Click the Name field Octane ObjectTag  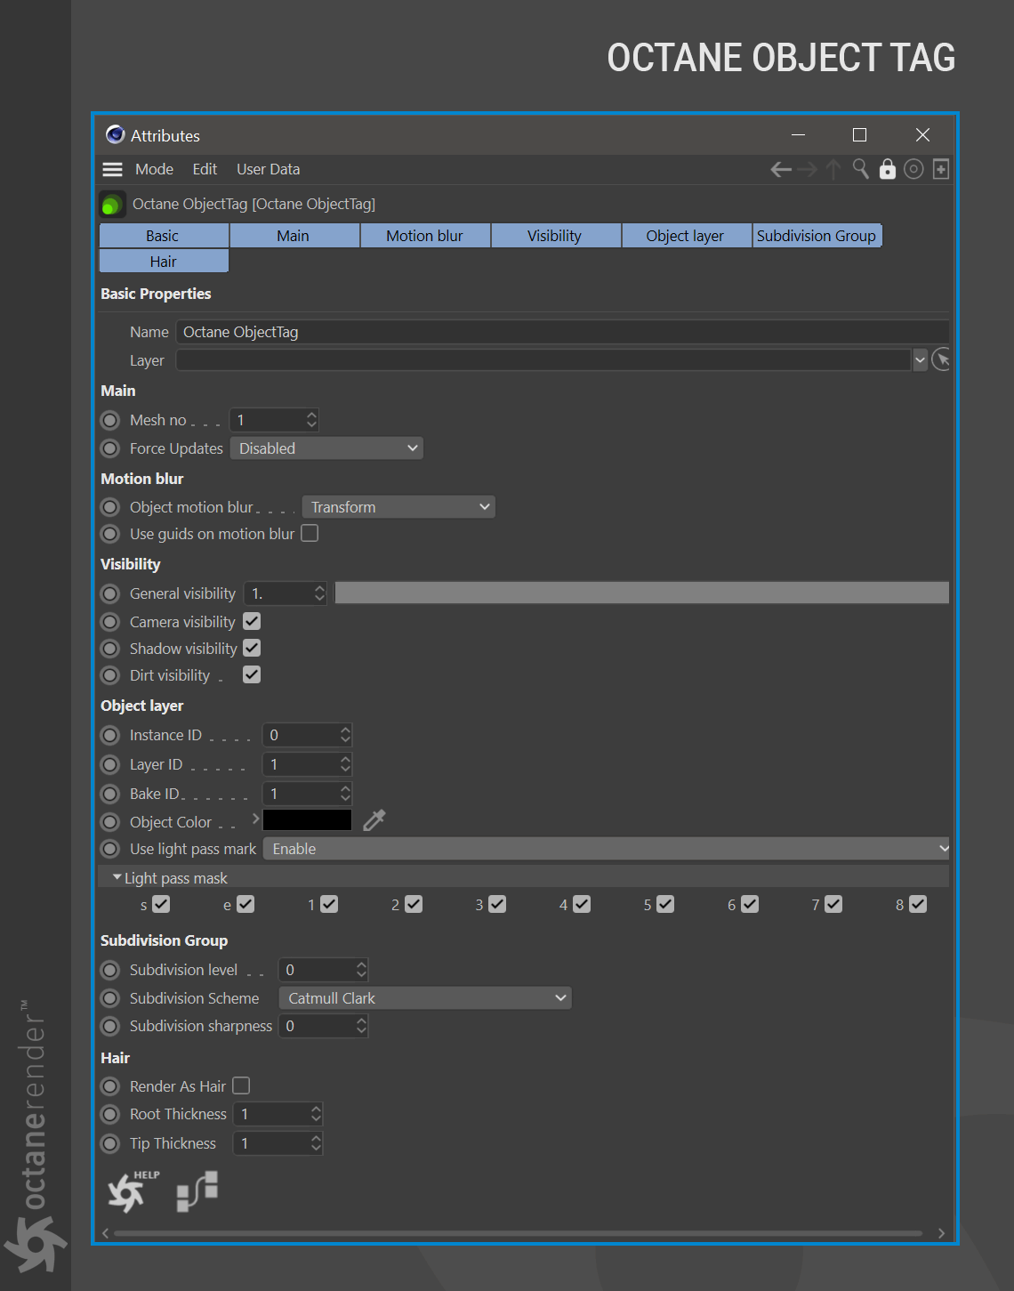point(563,332)
